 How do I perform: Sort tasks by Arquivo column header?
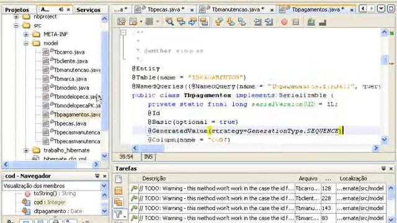308,178
